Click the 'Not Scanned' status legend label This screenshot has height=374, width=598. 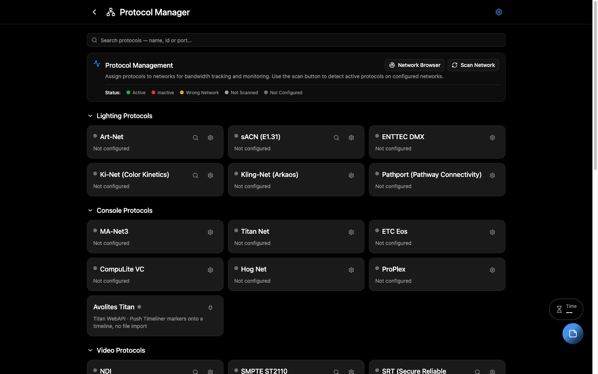(244, 93)
